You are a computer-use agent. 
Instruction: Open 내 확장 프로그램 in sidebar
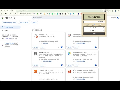(x=10, y=27)
